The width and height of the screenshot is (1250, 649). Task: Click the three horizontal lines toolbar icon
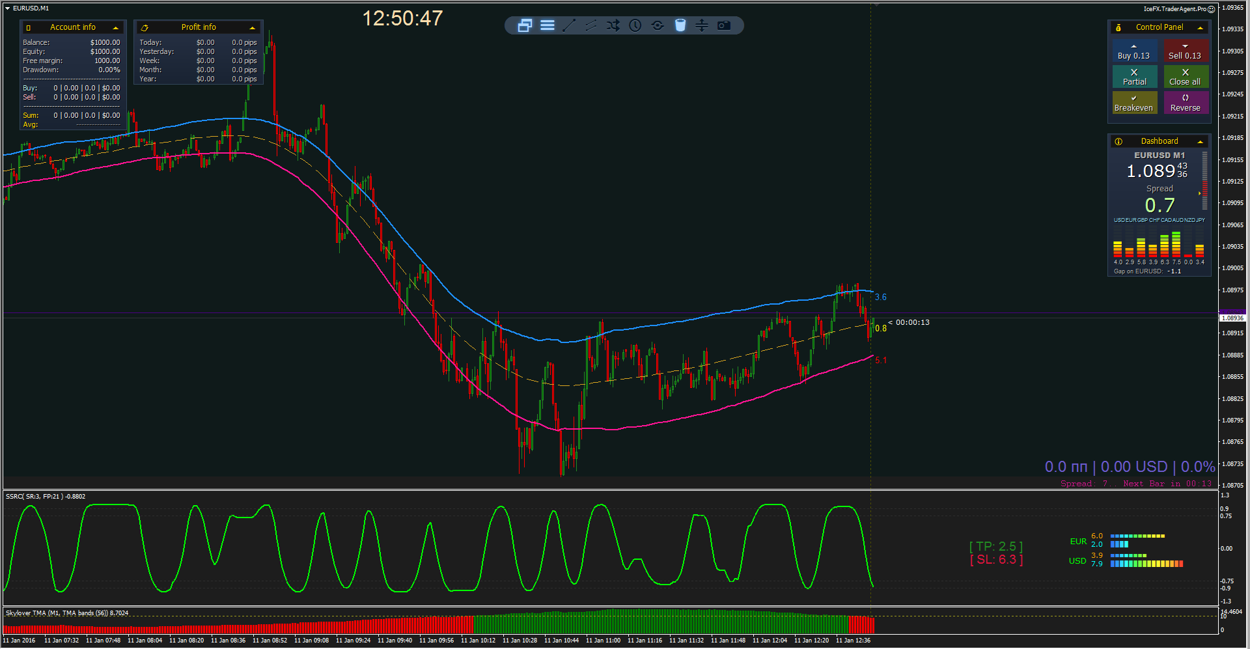tap(548, 25)
